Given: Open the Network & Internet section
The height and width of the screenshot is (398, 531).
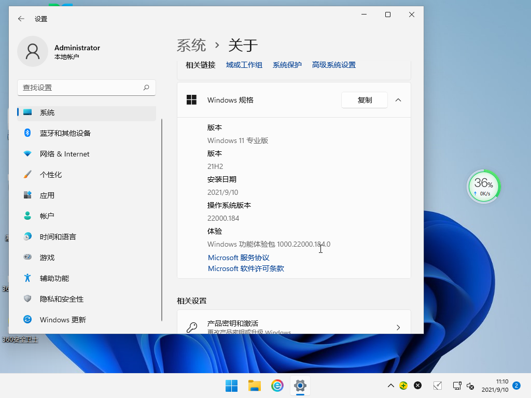Looking at the screenshot, I should pos(64,154).
